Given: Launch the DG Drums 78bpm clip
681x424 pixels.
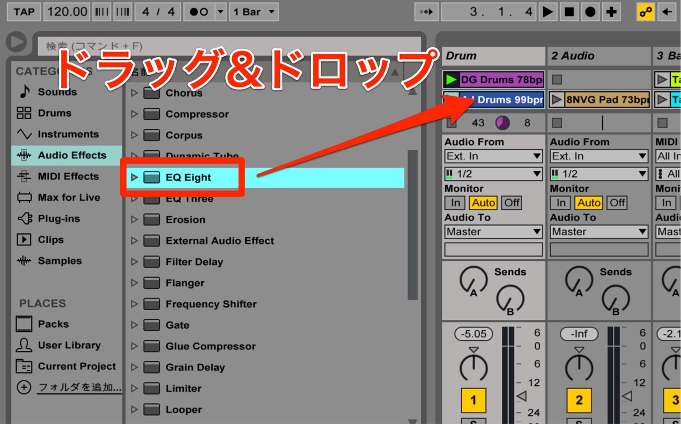Looking at the screenshot, I should point(451,79).
